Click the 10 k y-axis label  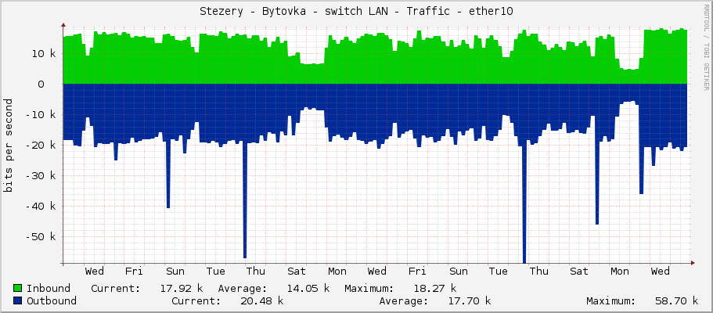[44, 54]
